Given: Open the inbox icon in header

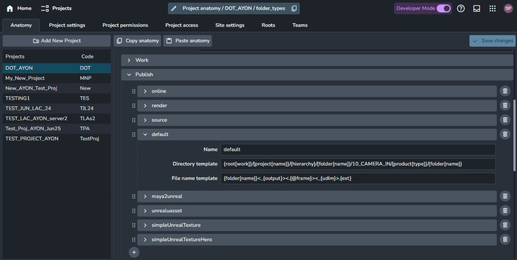Looking at the screenshot, I should [477, 8].
